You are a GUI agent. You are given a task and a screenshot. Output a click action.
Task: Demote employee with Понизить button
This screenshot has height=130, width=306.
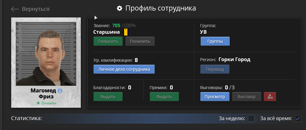click(x=140, y=41)
